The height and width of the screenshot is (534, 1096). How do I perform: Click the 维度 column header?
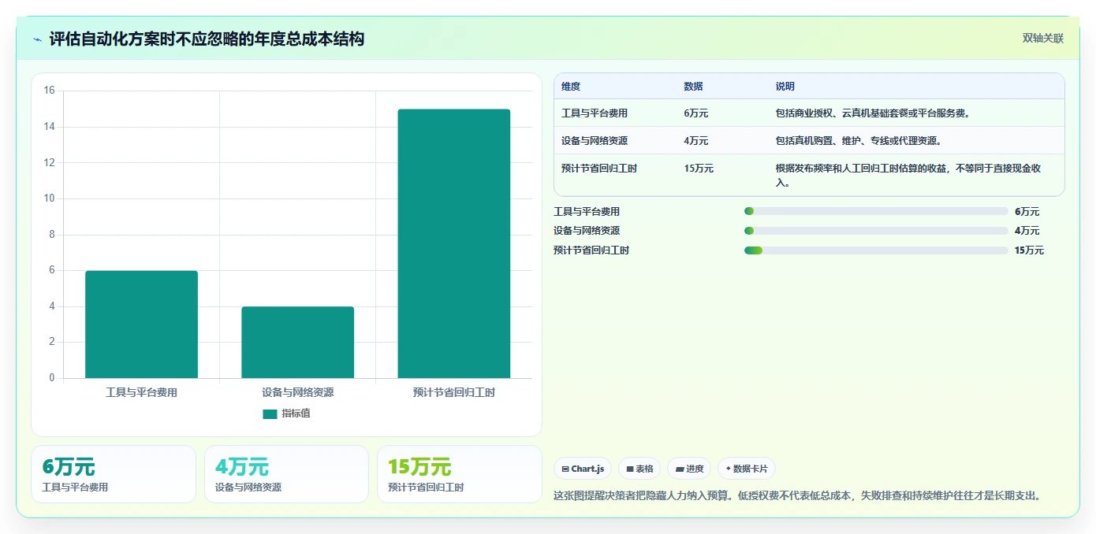tap(571, 87)
